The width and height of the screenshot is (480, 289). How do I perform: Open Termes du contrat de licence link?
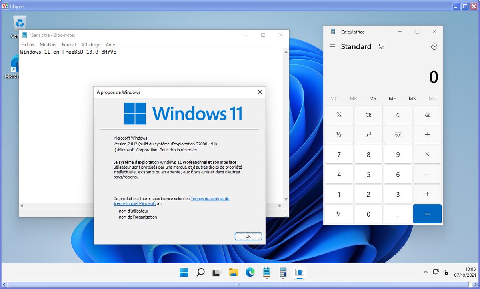(210, 199)
